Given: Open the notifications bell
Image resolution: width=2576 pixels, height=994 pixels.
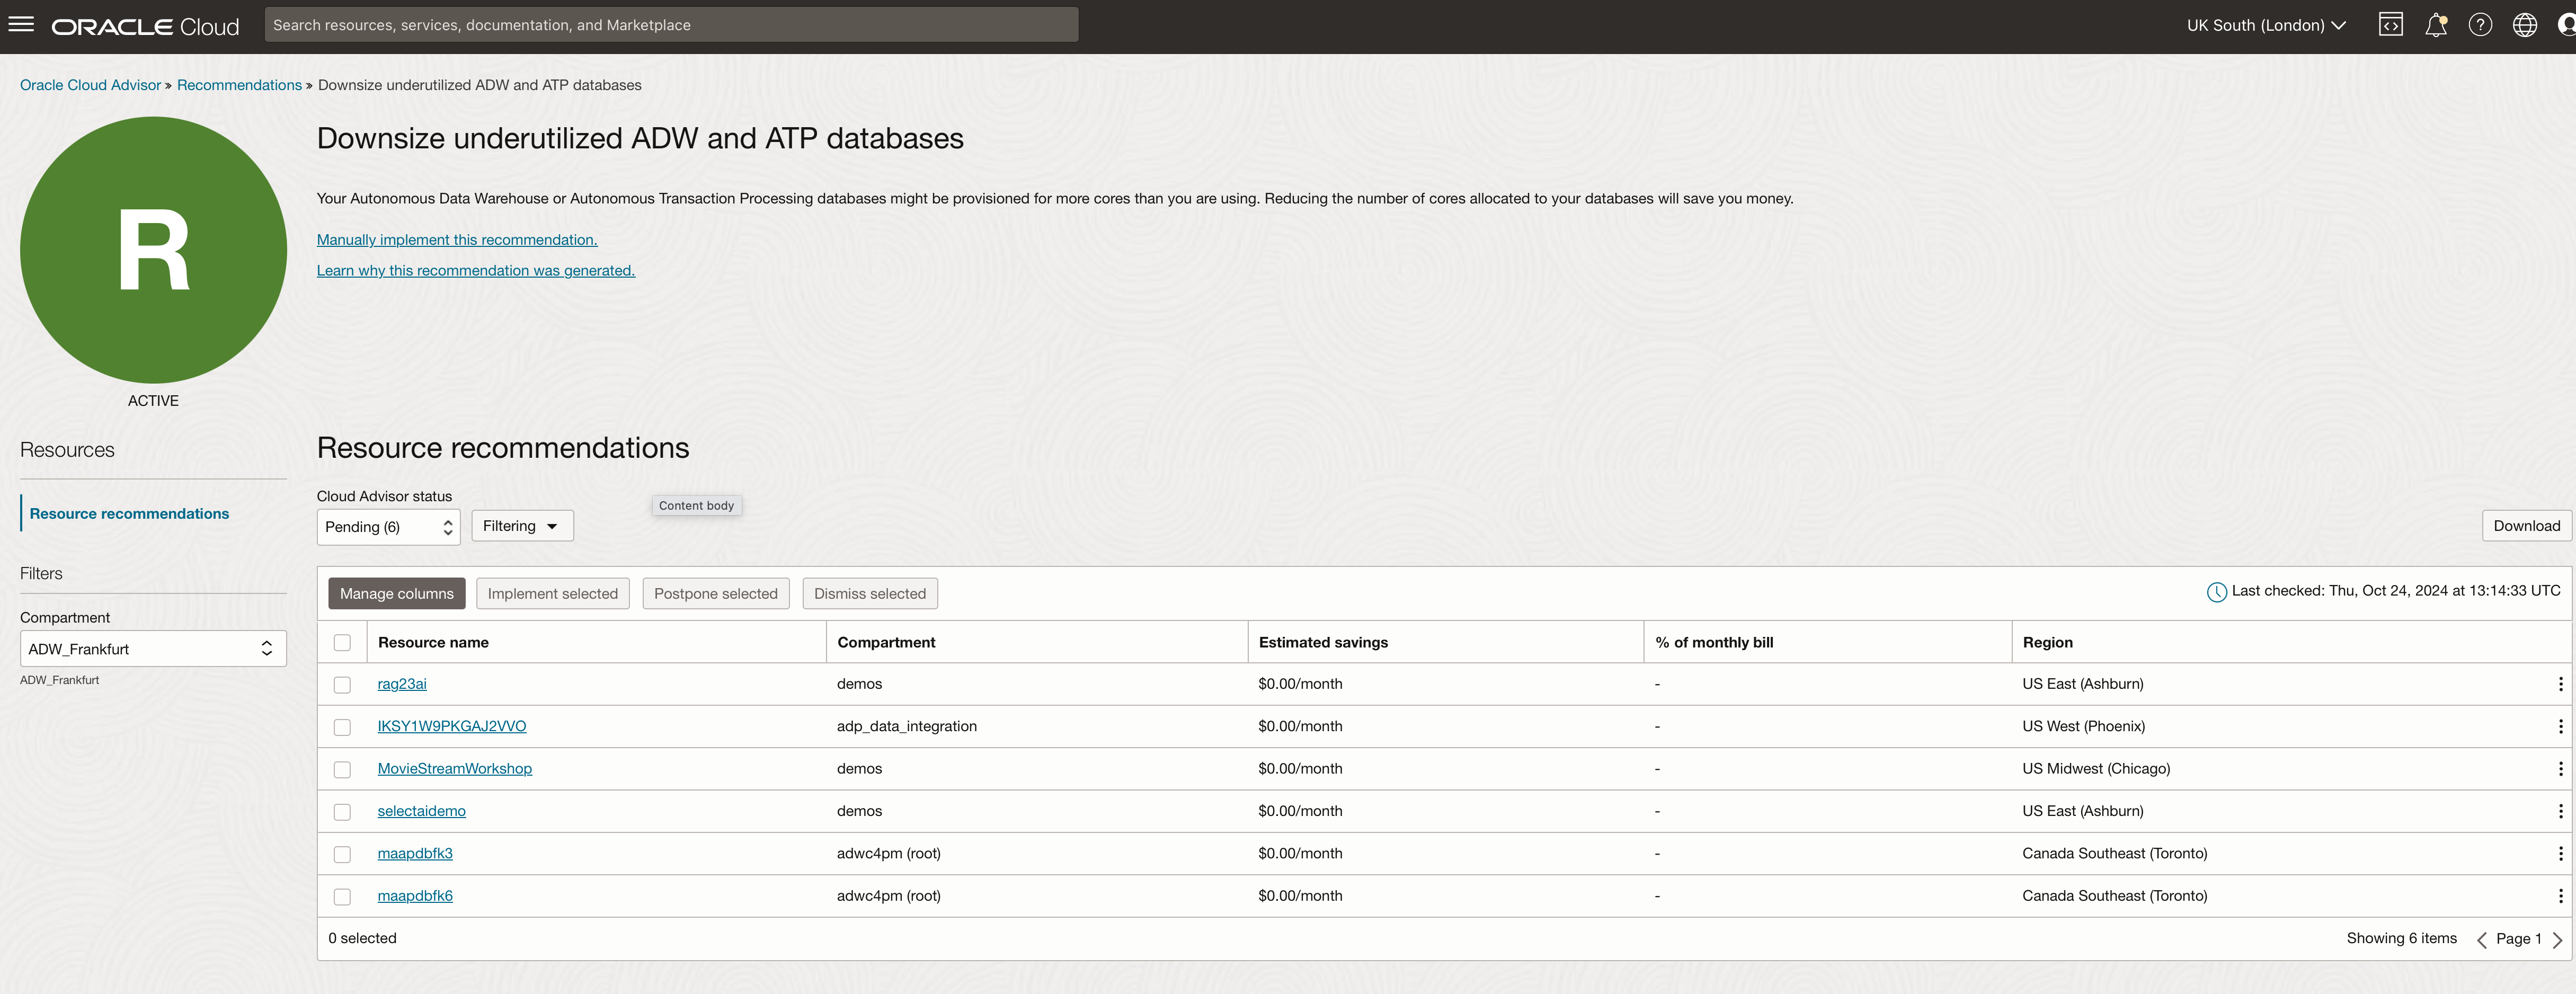Looking at the screenshot, I should (2435, 25).
